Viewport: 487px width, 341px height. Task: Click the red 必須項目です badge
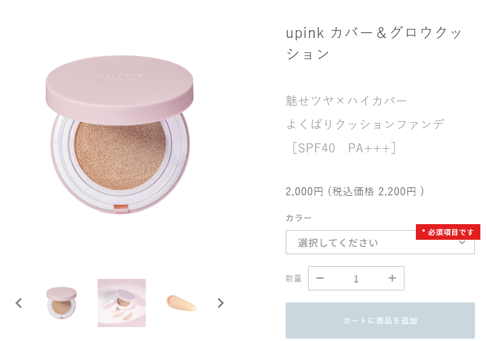pos(448,232)
